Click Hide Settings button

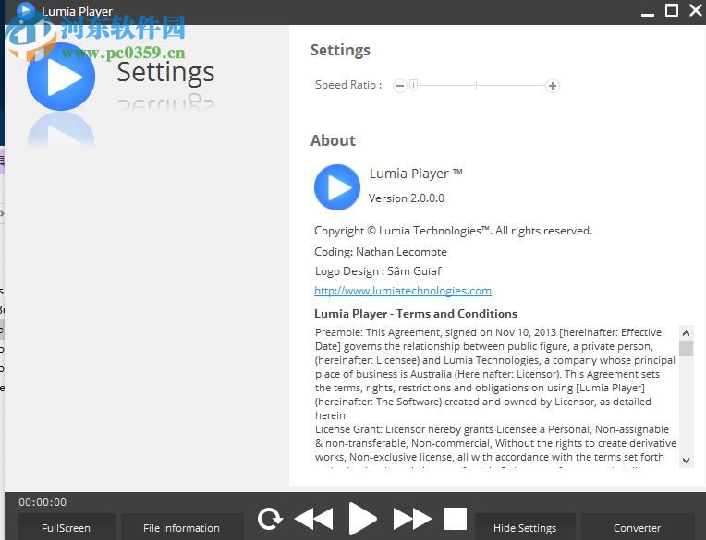coord(525,527)
